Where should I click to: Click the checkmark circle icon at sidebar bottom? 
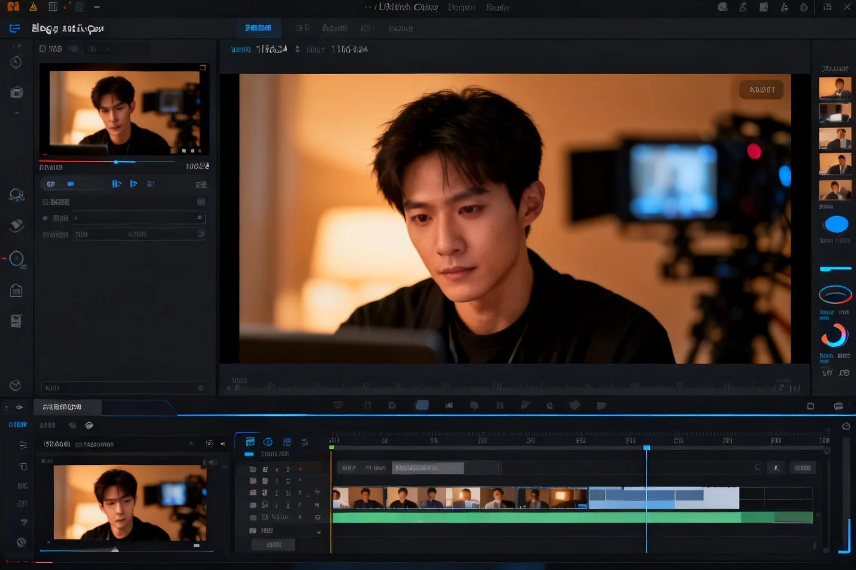point(16,385)
